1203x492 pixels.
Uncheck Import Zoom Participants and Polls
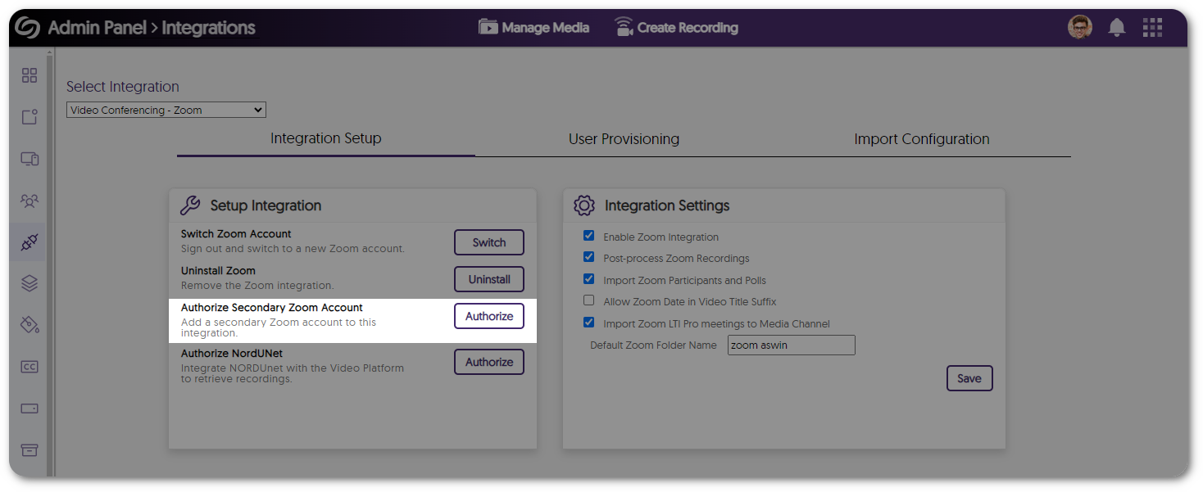588,278
